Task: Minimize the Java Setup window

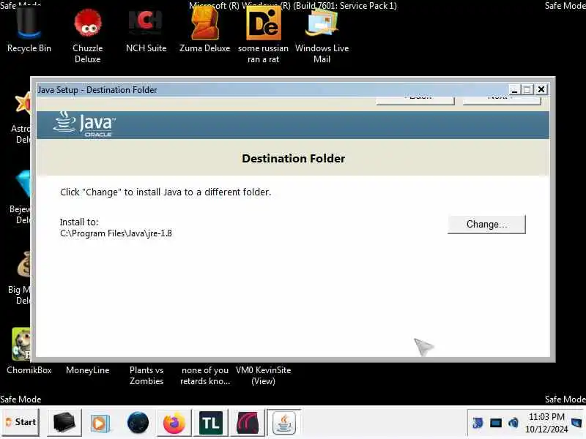Action: pos(514,89)
